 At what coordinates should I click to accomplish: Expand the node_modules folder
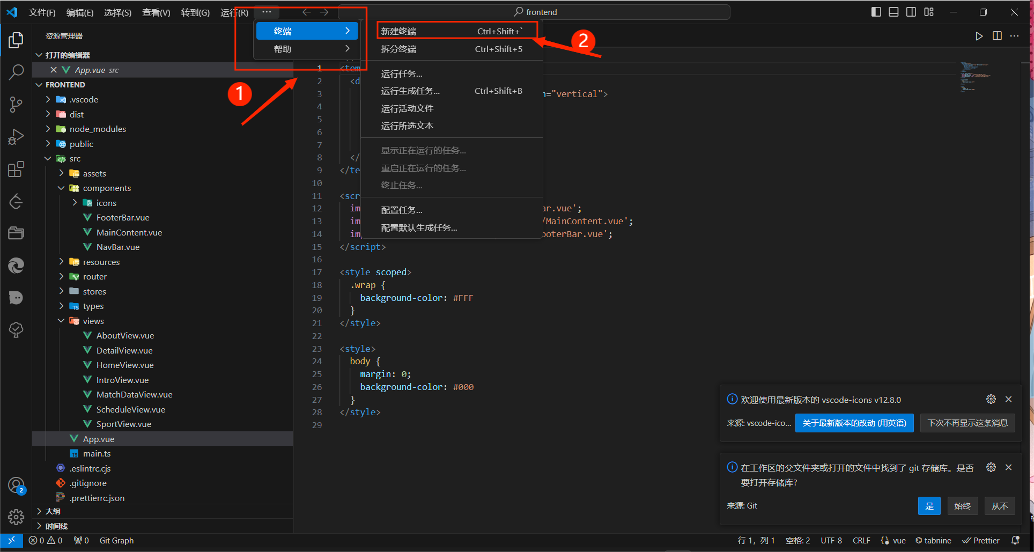[98, 129]
